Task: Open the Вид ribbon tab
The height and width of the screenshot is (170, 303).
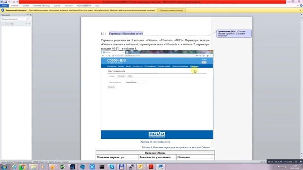Action: pos(97,6)
